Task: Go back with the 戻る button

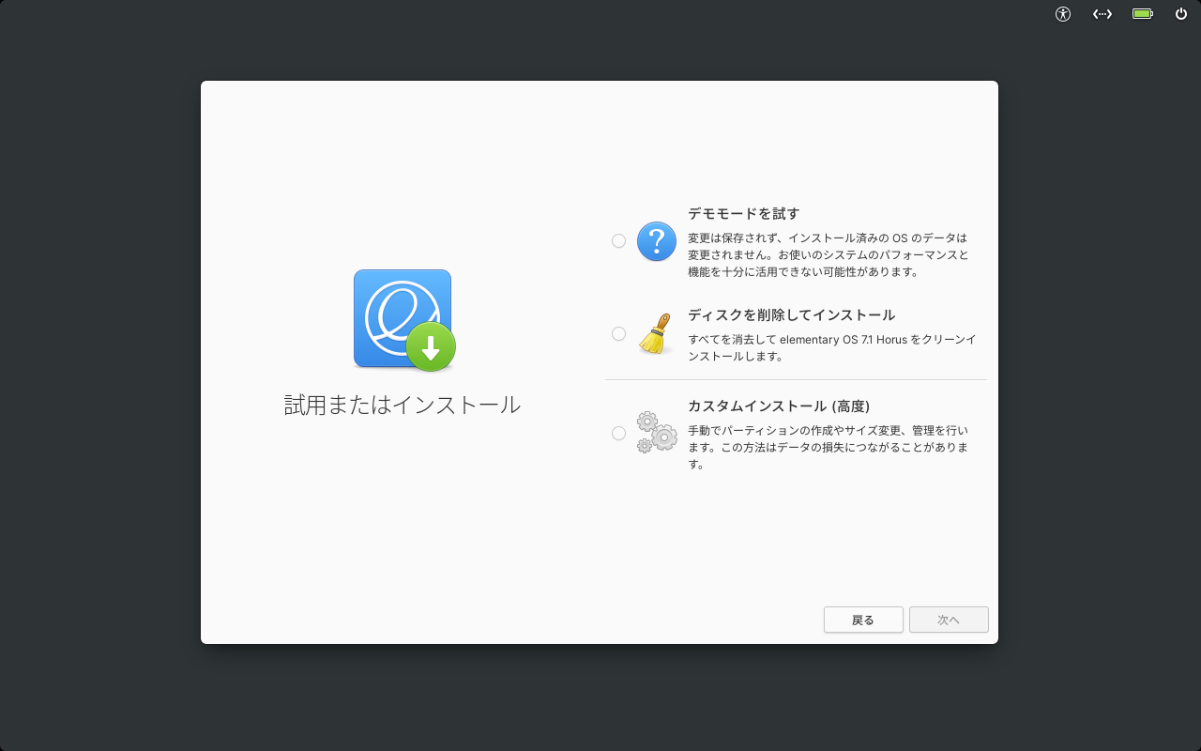Action: (863, 620)
